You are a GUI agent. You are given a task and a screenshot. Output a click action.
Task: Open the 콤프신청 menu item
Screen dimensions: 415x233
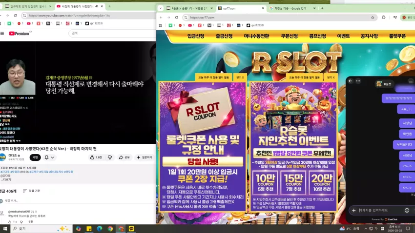click(317, 36)
